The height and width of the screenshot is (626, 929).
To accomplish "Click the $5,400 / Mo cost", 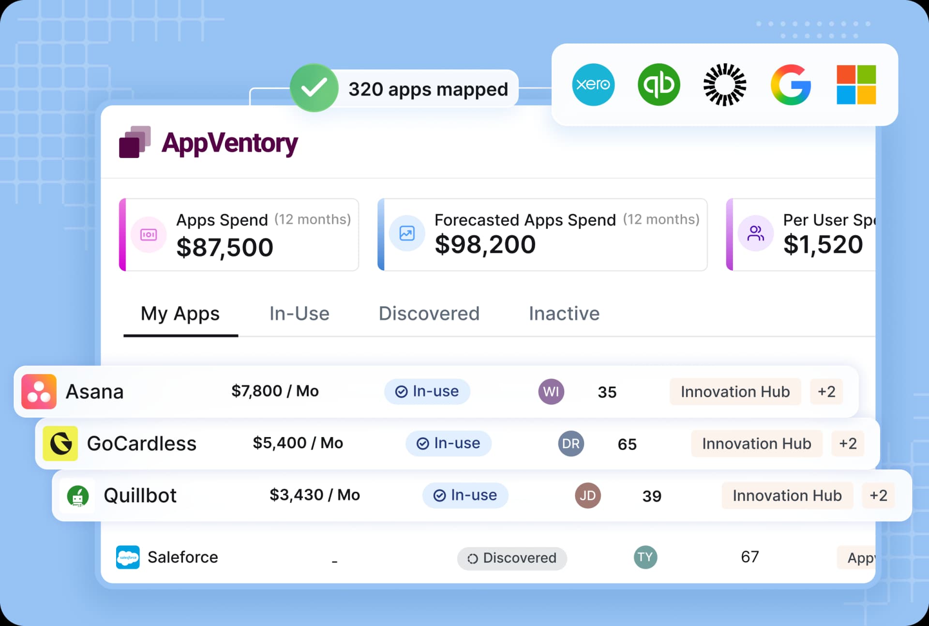I will [298, 443].
